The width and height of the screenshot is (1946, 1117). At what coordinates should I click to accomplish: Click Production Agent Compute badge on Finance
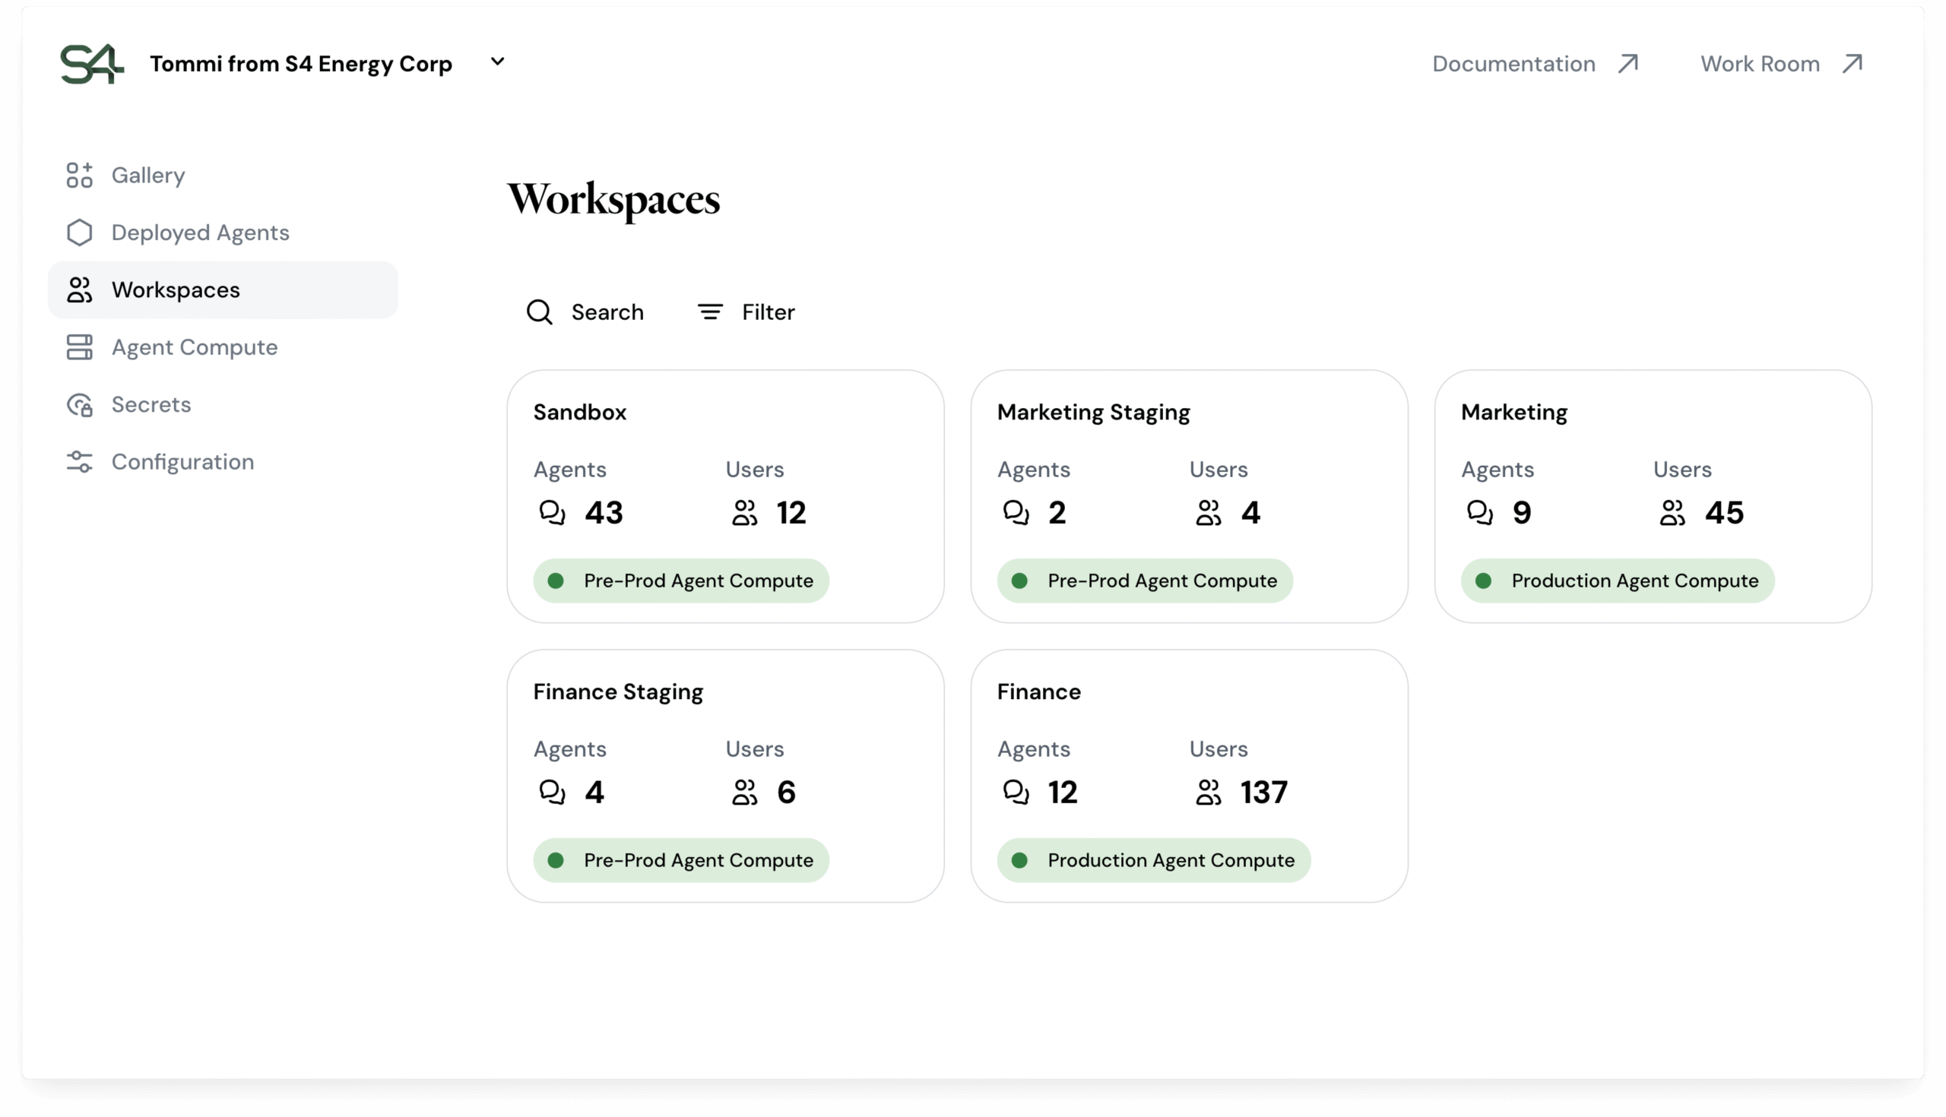pyautogui.click(x=1153, y=860)
